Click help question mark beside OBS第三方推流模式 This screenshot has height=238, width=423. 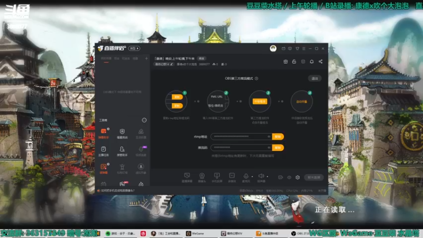coord(256,78)
